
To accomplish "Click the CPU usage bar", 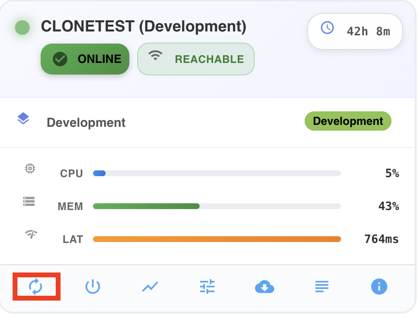I will (x=217, y=173).
